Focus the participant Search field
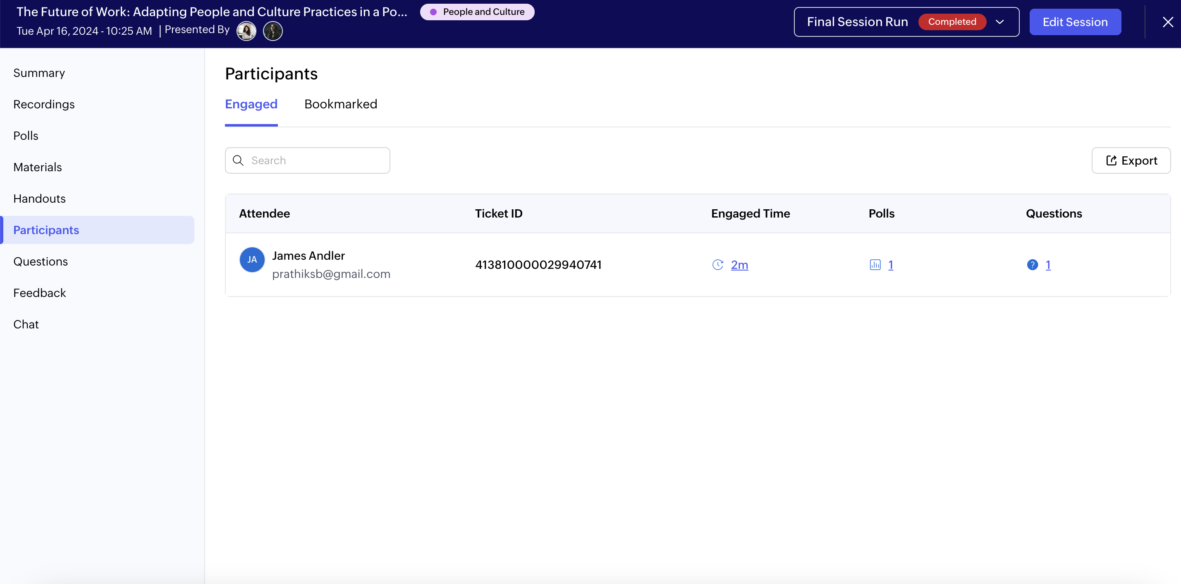1181x584 pixels. [316, 160]
